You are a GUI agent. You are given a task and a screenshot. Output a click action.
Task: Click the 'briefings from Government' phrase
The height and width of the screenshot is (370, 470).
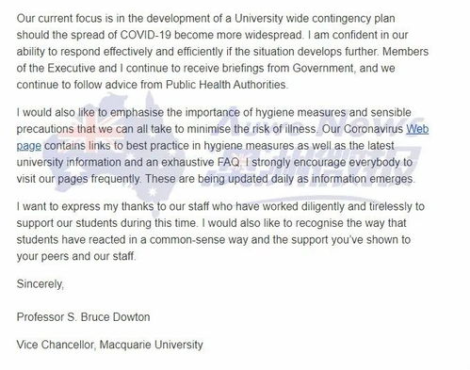[x=287, y=68]
